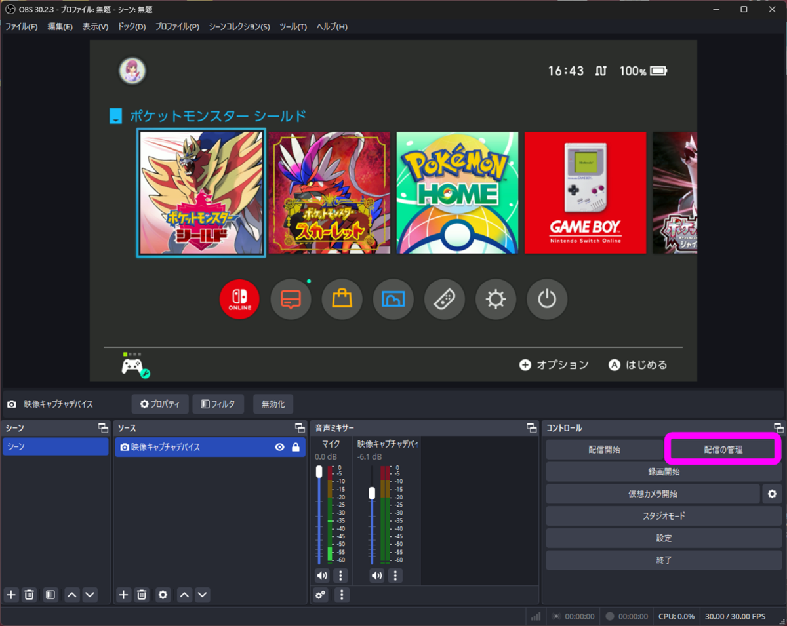Screen dimensions: 787x626
Task: Float the コントロール dock panel
Action: [x=778, y=428]
